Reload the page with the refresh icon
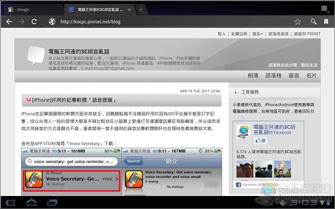Viewport: 335px width, 209px height. coord(34,22)
